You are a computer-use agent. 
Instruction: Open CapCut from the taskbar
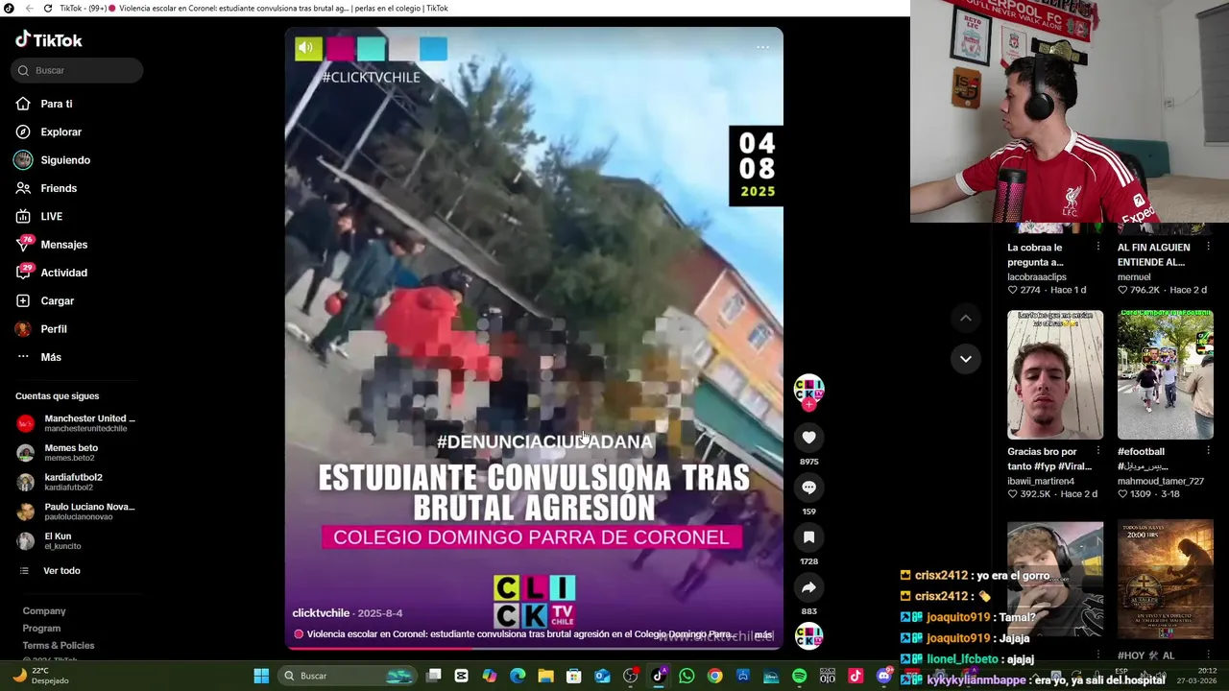[x=462, y=676]
